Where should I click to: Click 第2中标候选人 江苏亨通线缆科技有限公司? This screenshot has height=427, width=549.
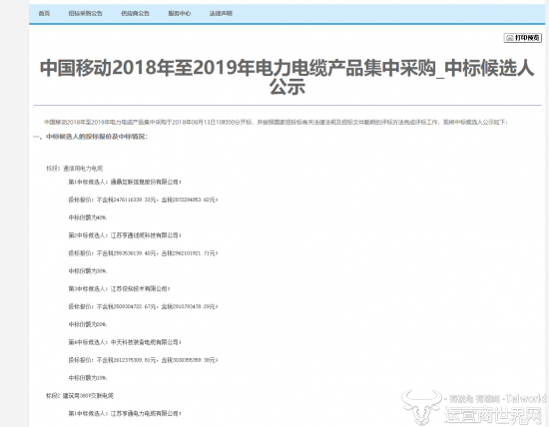tap(125, 235)
